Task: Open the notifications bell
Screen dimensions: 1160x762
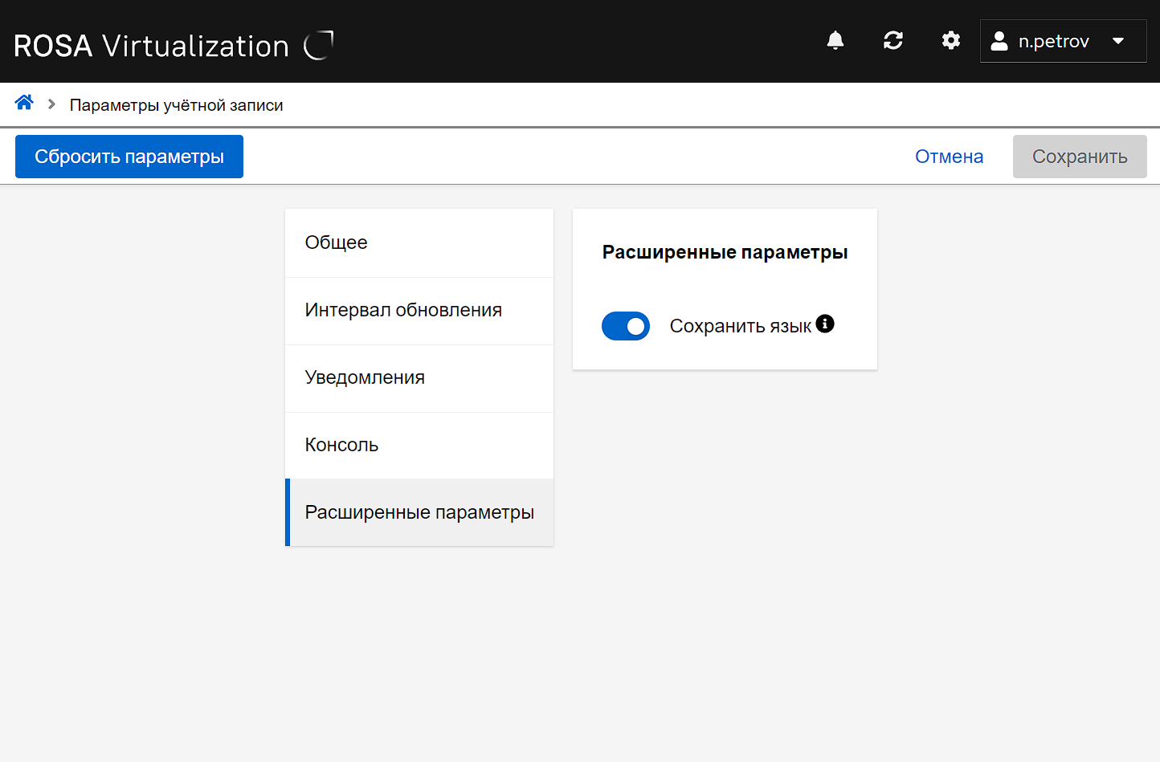Action: point(835,41)
